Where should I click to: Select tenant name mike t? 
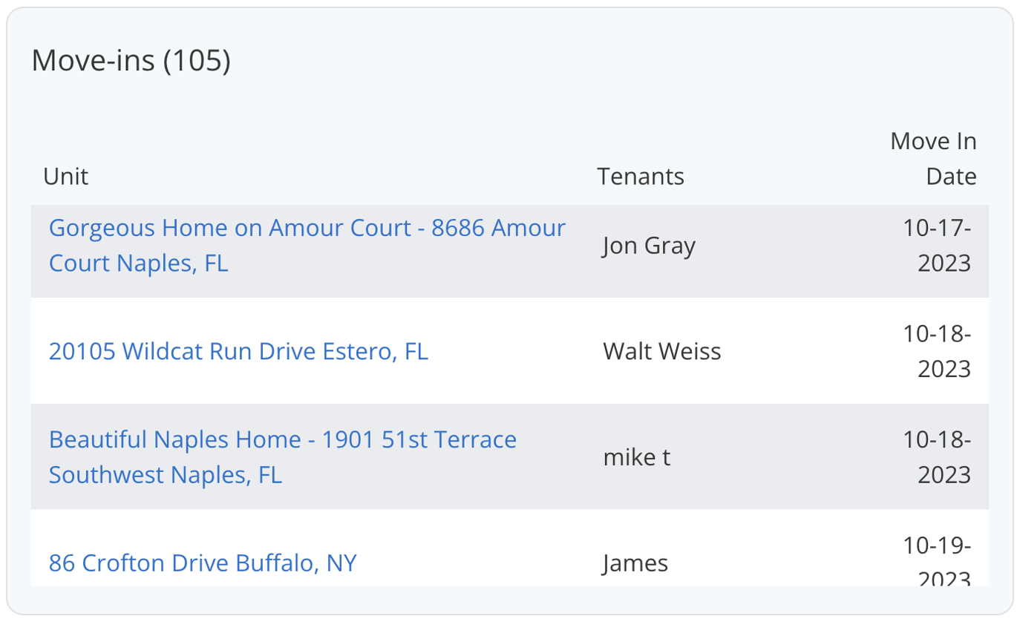(636, 457)
